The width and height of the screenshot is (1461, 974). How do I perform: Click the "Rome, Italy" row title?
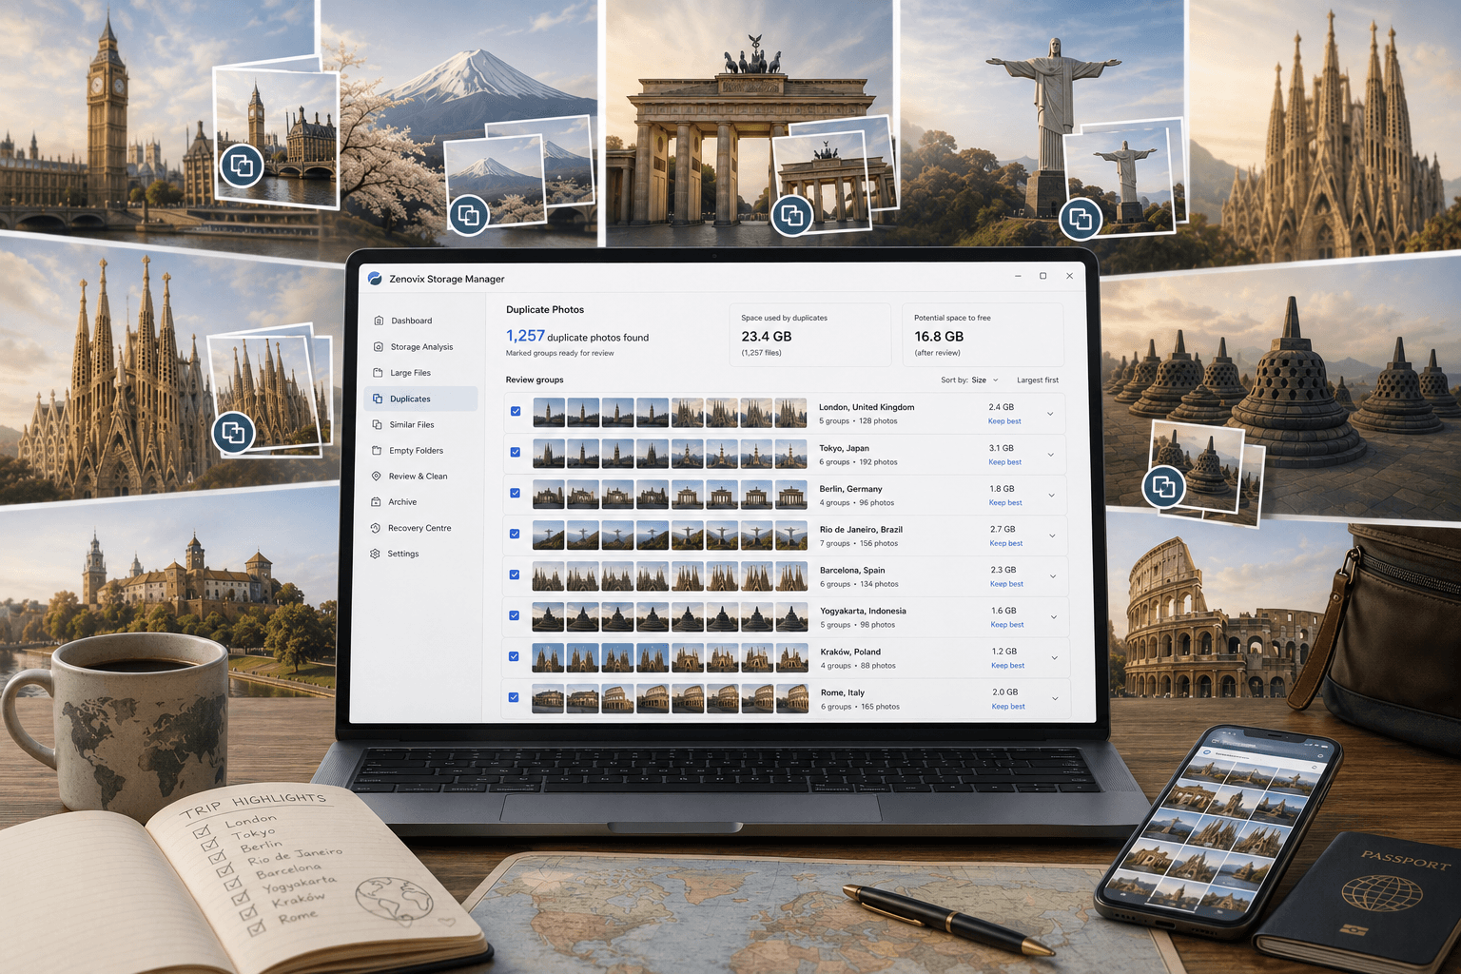pos(843,692)
